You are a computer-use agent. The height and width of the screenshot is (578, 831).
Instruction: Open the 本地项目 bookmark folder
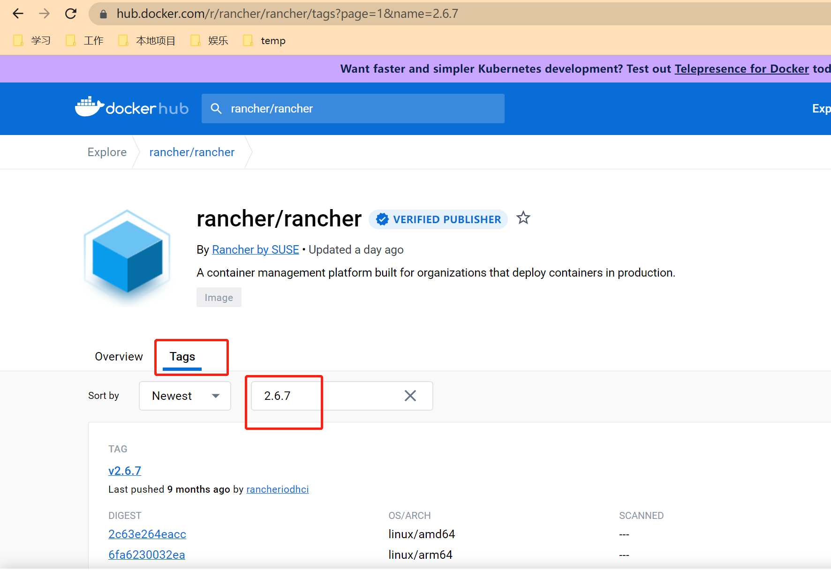tap(147, 41)
